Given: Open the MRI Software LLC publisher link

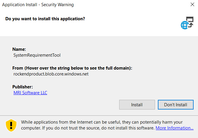Looking at the screenshot, I should pyautogui.click(x=30, y=93).
